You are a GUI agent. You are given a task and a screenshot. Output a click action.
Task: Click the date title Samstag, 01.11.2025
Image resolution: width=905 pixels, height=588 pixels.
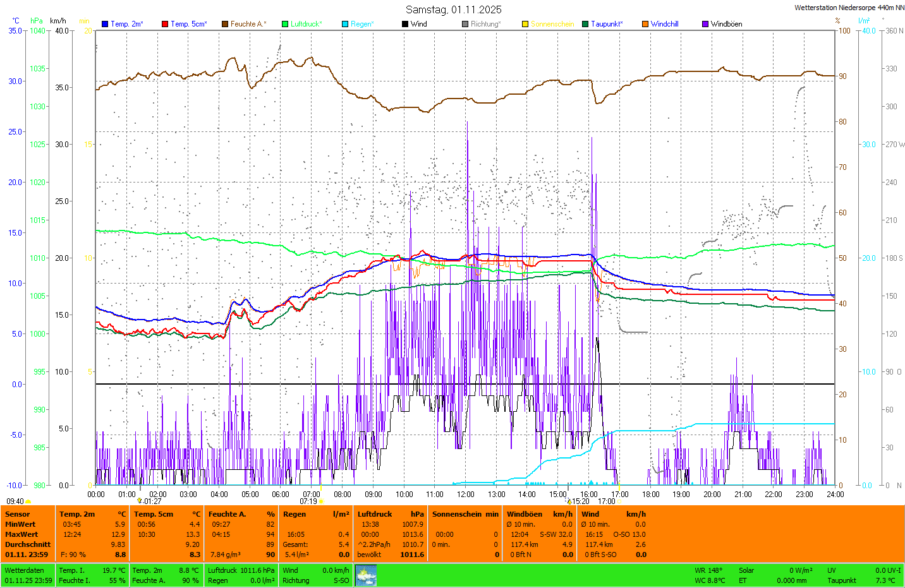pos(453,9)
